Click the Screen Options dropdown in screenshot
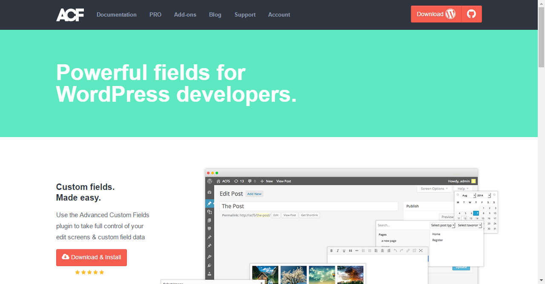Viewport: 545px width, 284px height. coord(434,189)
